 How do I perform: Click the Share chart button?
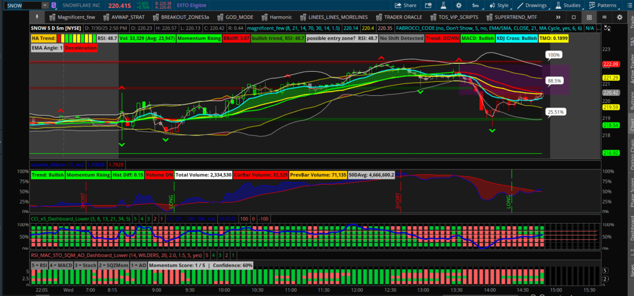[405, 5]
